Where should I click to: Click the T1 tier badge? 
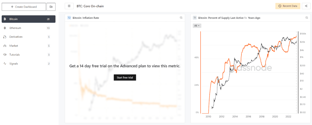click(195, 18)
